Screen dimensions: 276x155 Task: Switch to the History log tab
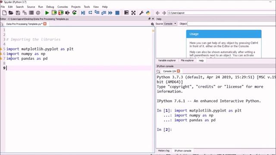[x=163, y=151]
